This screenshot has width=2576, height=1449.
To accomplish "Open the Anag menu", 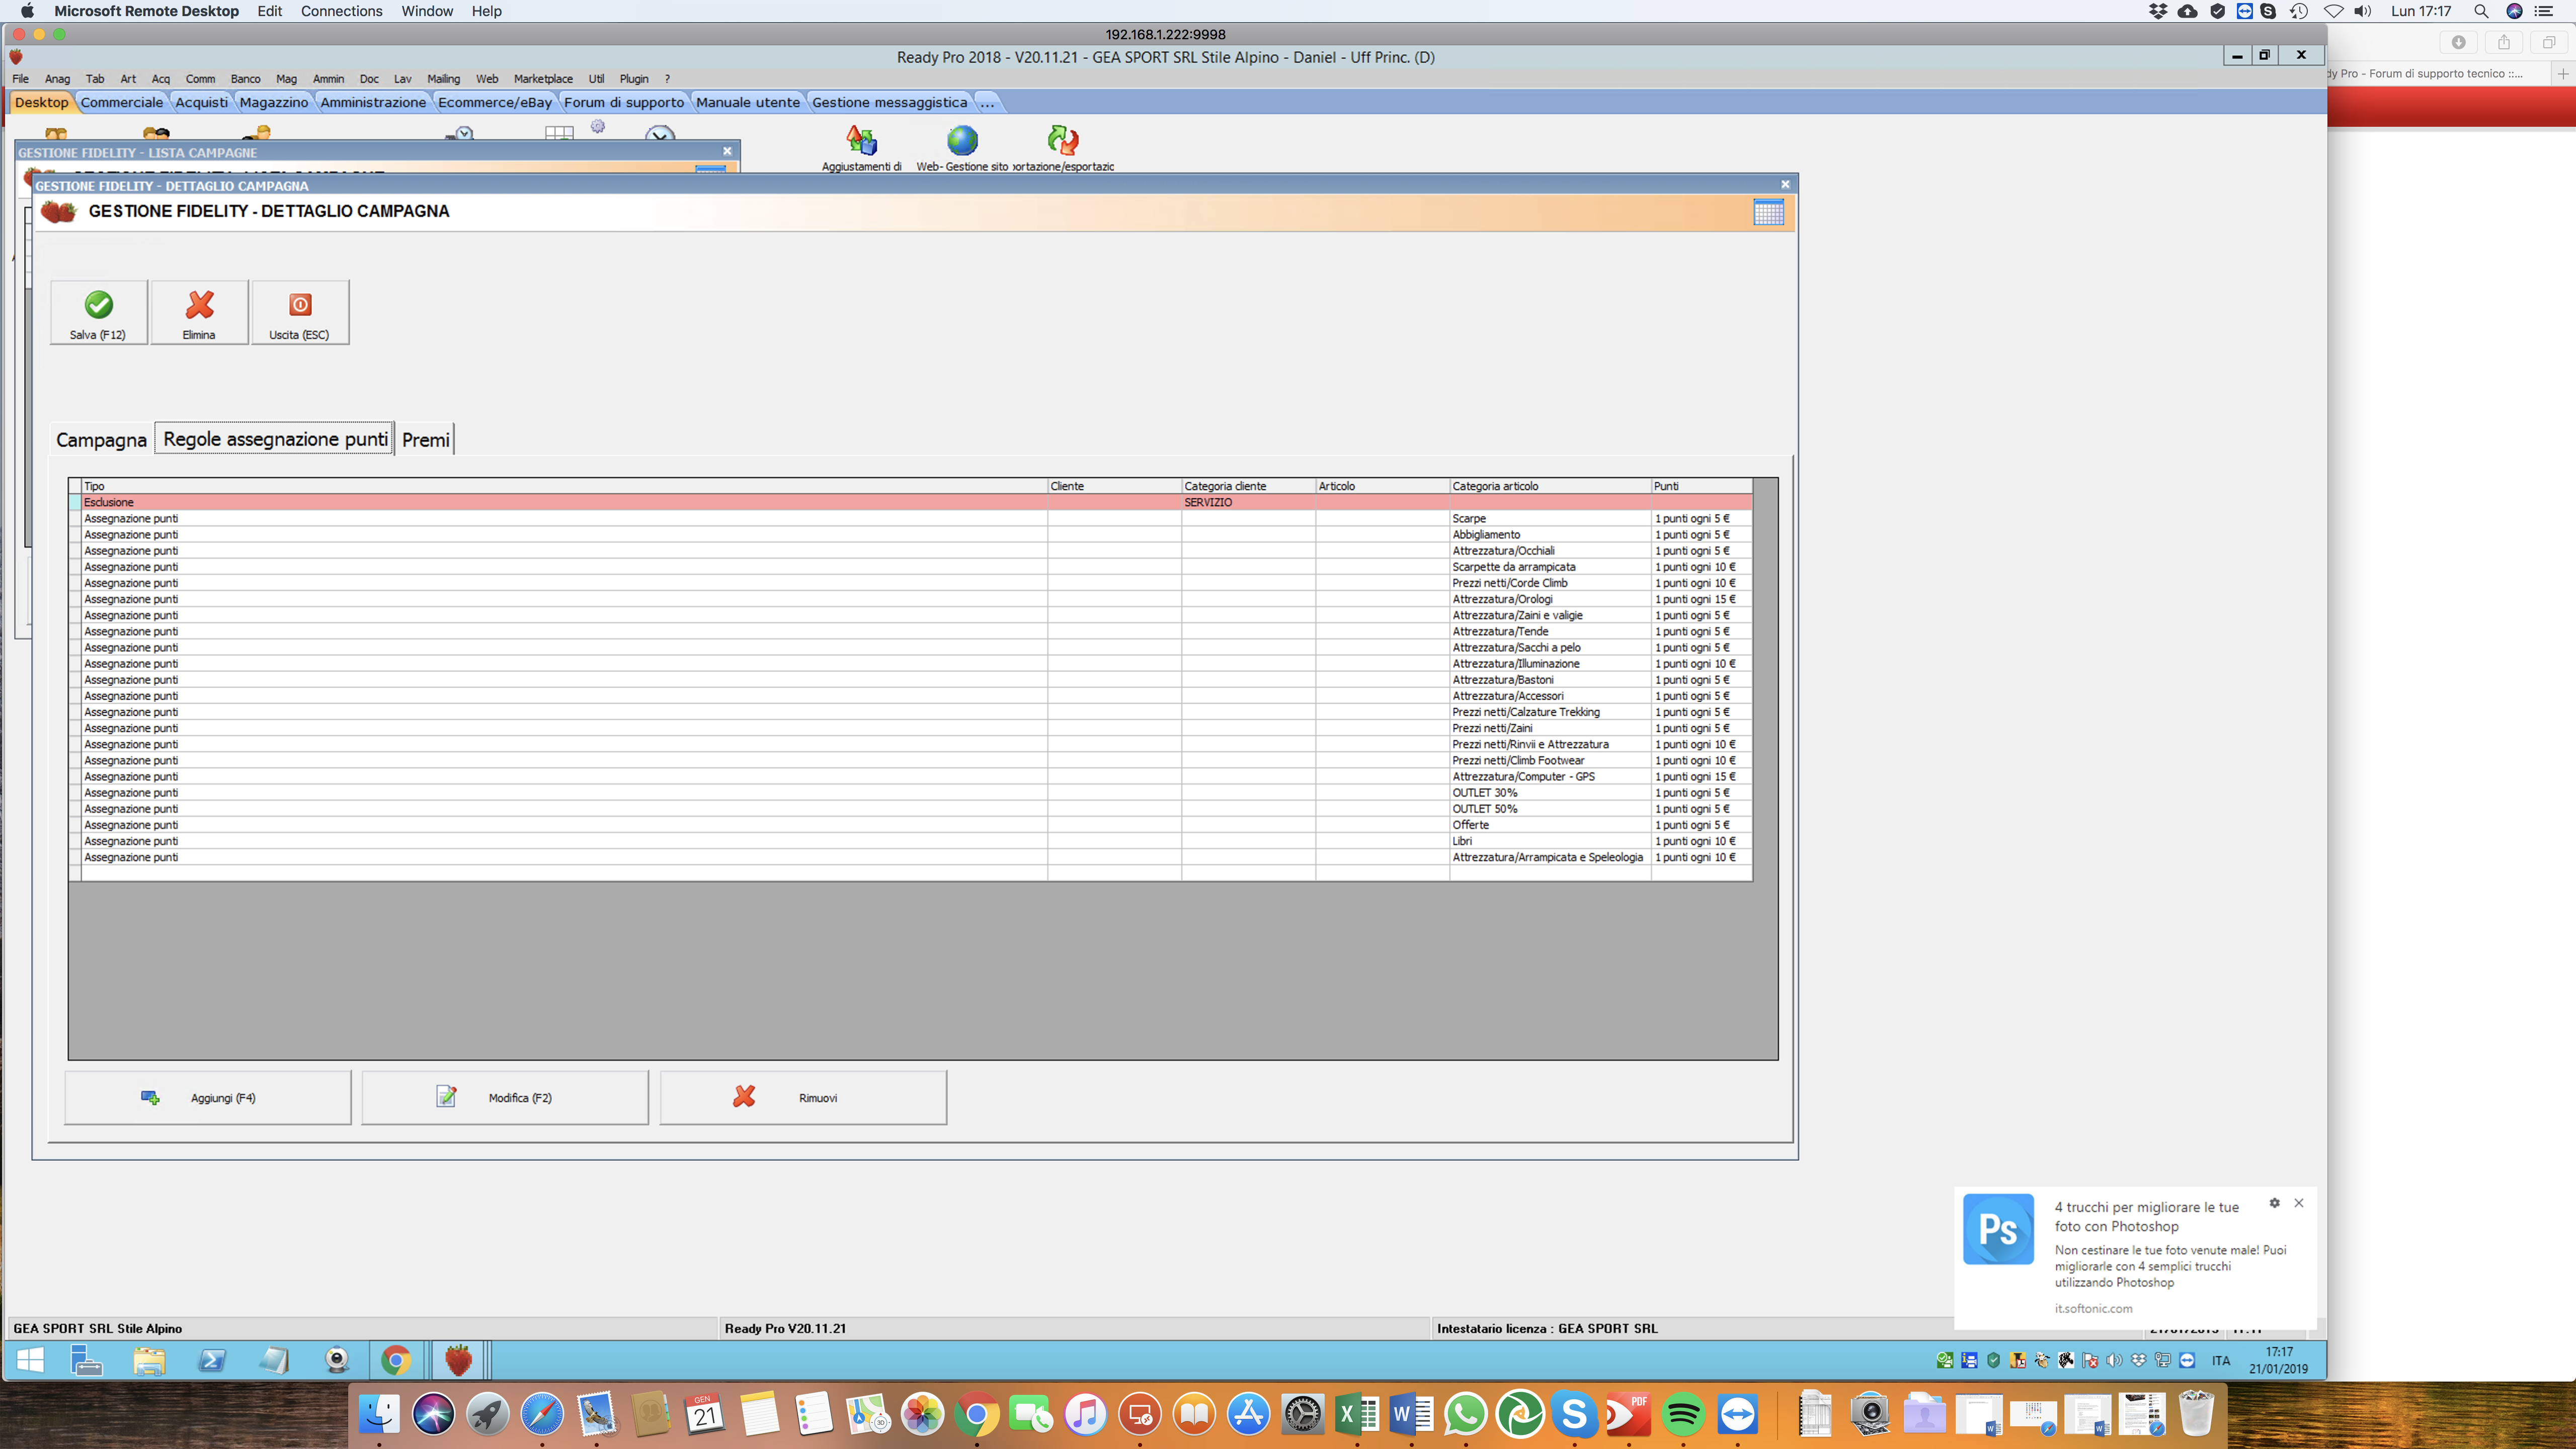I will coord(57,79).
